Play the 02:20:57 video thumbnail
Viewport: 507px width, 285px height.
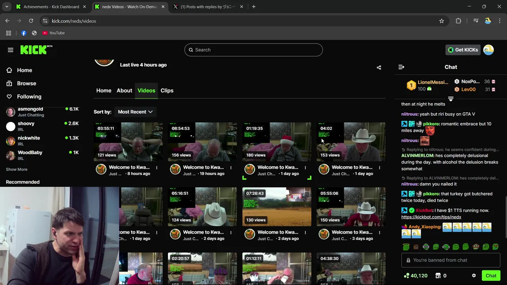[202, 269]
